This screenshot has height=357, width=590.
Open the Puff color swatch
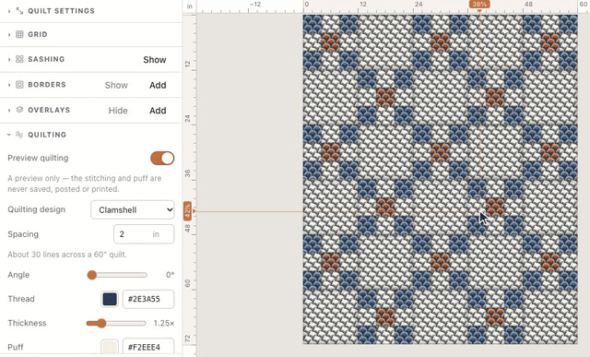coord(110,347)
